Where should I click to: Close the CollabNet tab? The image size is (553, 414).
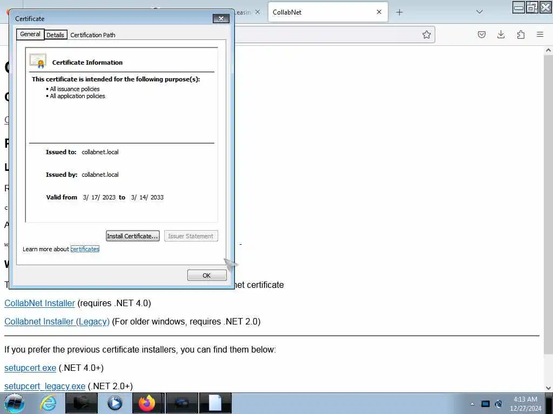(379, 12)
